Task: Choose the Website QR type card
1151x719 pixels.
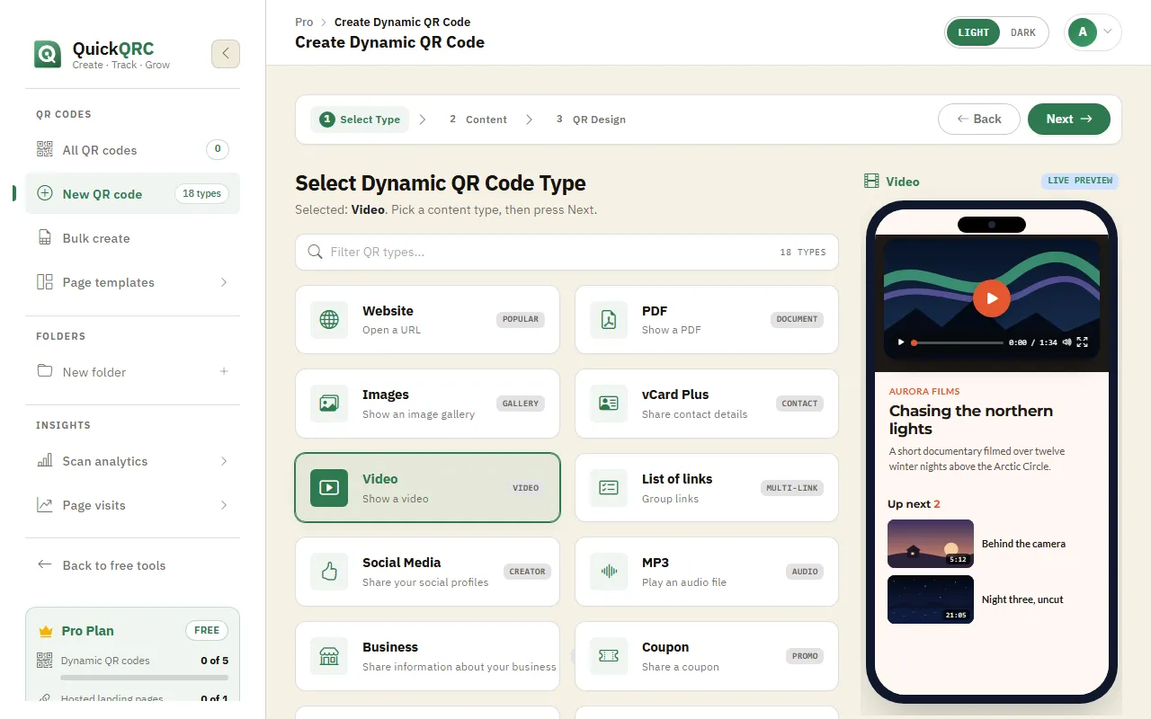Action: click(427, 319)
